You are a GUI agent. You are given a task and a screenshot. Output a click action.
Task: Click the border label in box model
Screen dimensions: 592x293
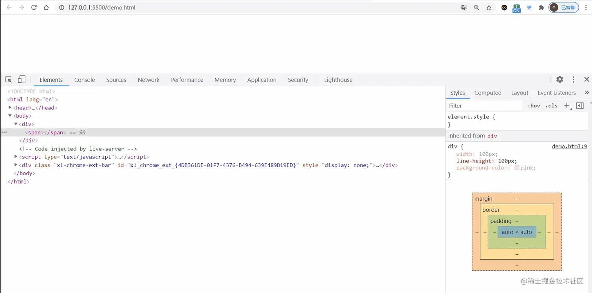click(491, 210)
